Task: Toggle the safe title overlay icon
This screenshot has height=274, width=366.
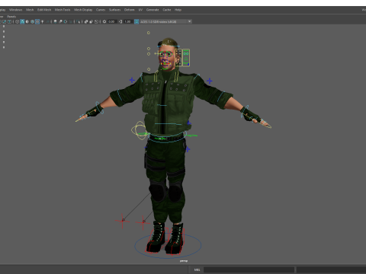Action: pos(9,21)
